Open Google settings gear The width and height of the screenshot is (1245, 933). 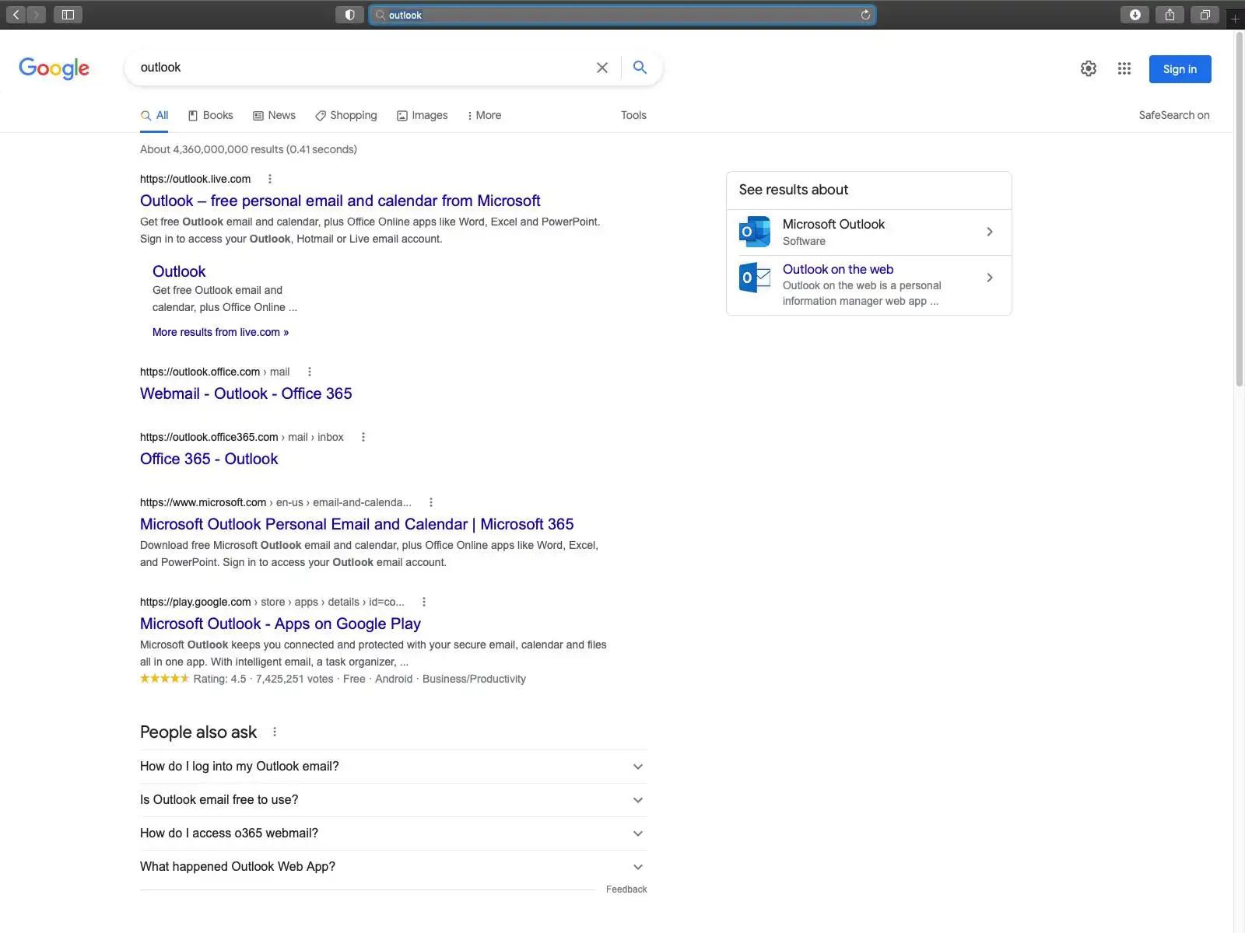coord(1089,68)
